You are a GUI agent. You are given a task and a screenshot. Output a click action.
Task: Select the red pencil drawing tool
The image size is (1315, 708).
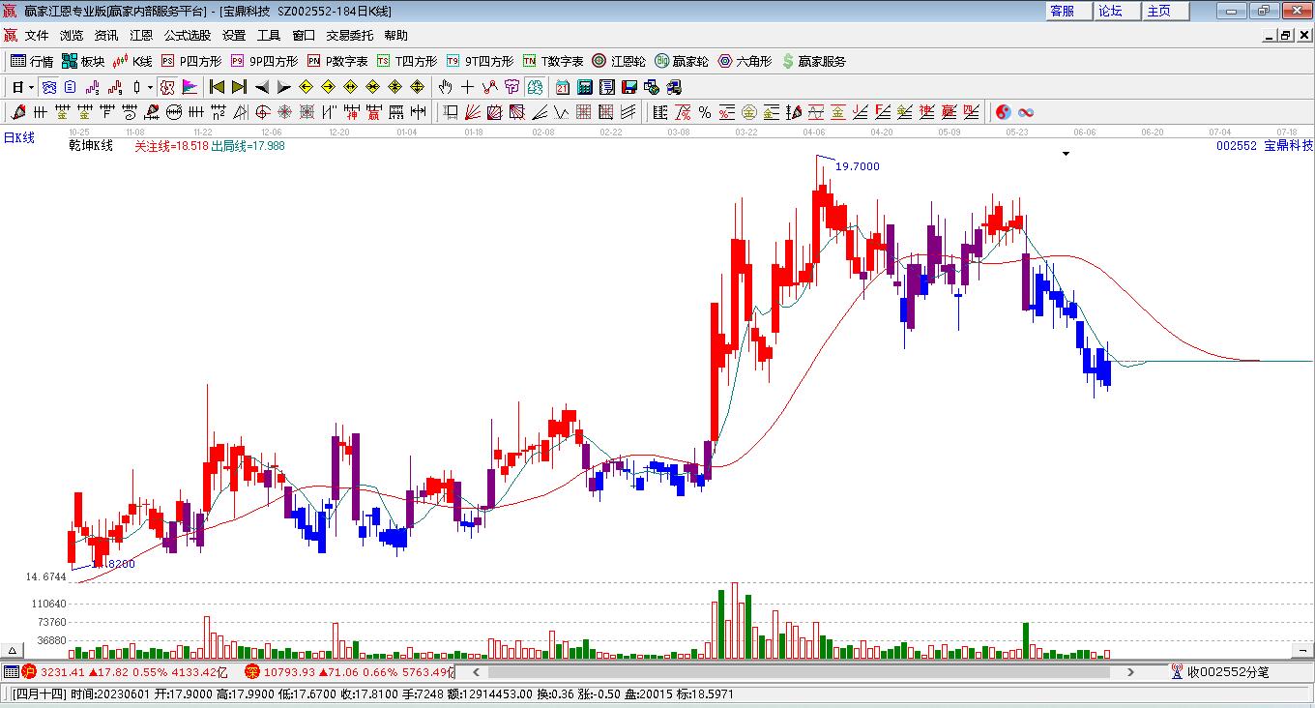coord(16,112)
